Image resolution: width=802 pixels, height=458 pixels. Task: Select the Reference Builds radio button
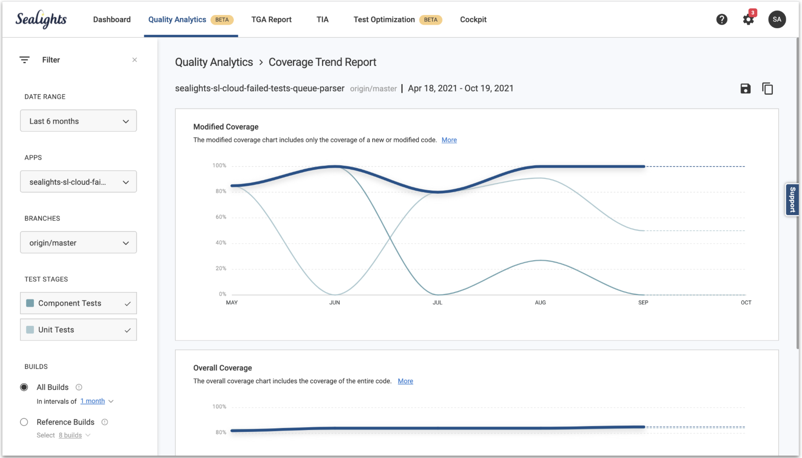click(x=24, y=422)
